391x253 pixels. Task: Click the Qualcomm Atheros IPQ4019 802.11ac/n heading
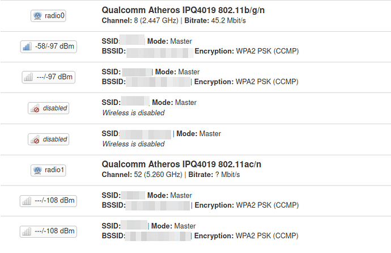181,165
